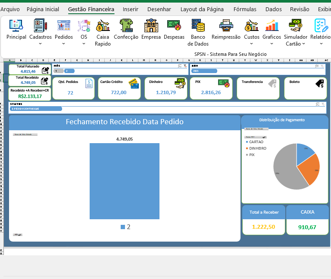Image resolution: width=331 pixels, height=279 pixels.
Task: Click the Reimpressão printer icon
Action: click(226, 25)
